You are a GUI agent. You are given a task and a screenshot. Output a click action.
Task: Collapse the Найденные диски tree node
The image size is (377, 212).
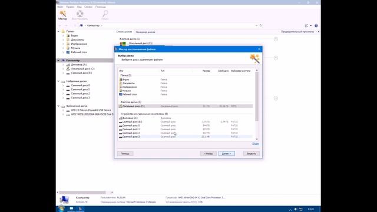pos(58,81)
